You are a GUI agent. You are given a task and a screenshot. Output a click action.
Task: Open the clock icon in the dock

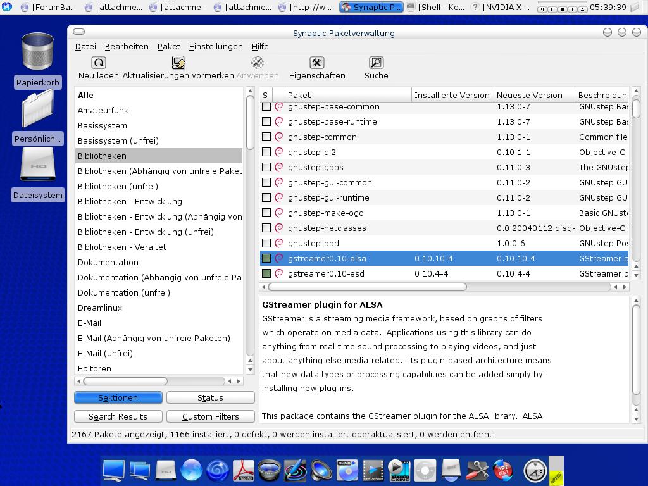pyautogui.click(x=535, y=470)
